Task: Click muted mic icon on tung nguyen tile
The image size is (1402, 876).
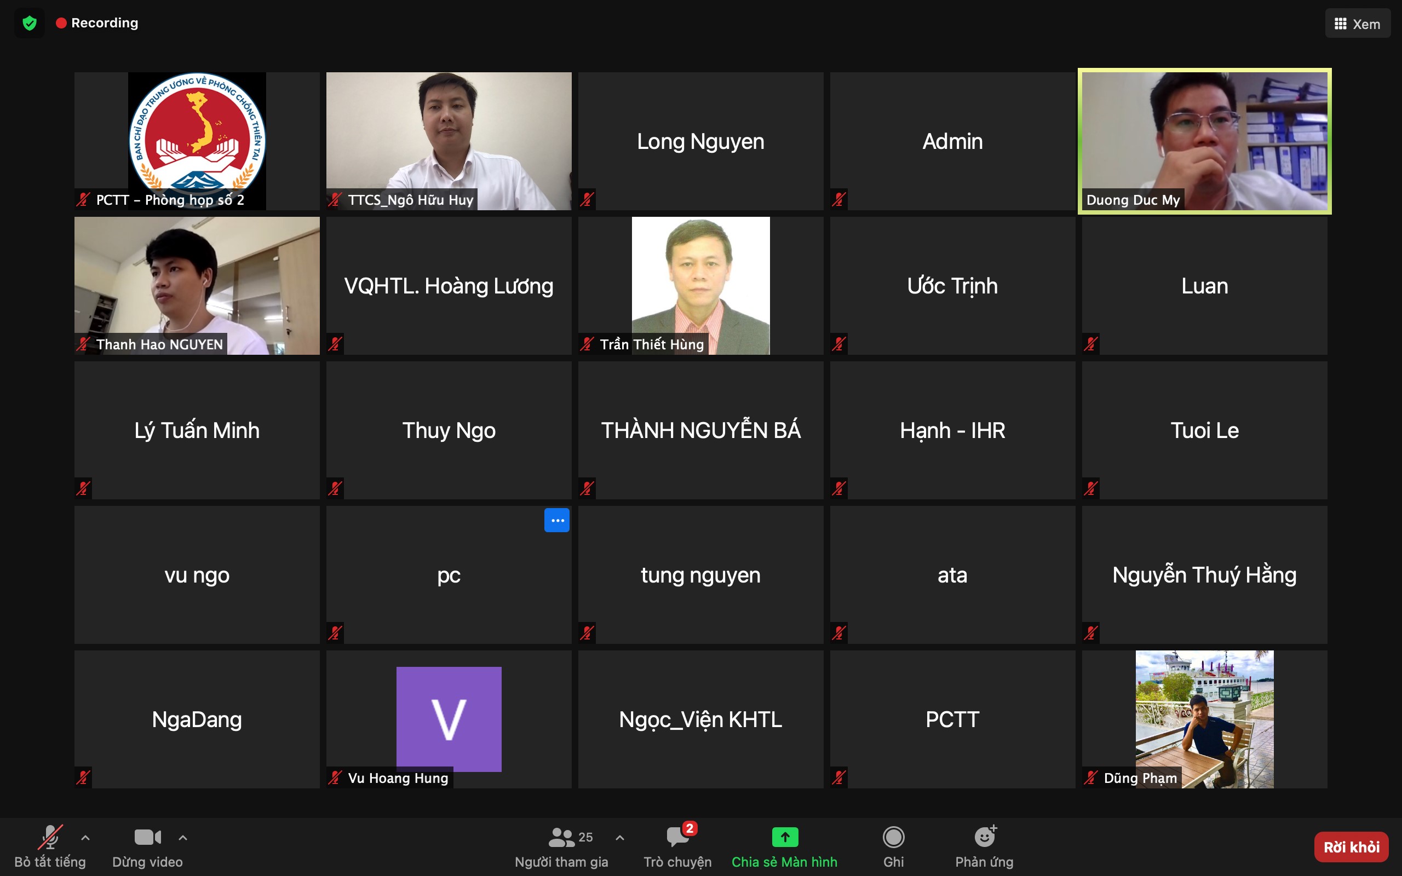Action: [587, 633]
